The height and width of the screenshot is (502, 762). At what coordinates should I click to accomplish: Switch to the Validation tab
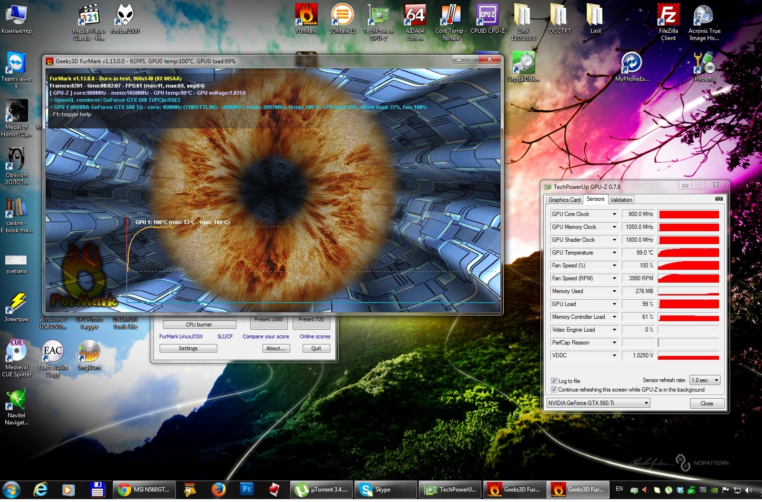tap(621, 200)
